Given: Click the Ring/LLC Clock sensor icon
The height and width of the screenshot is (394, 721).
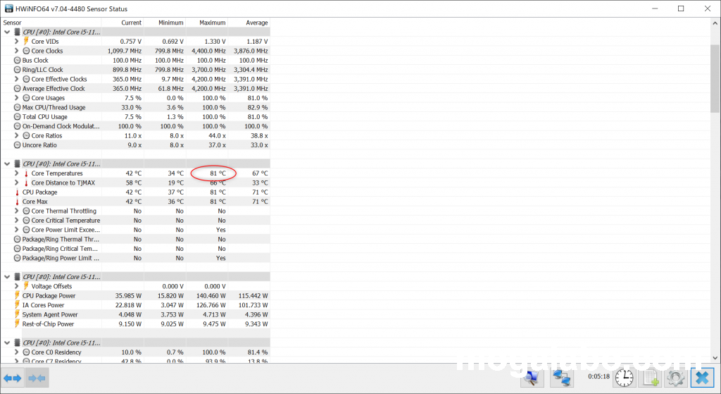Looking at the screenshot, I should [18, 70].
